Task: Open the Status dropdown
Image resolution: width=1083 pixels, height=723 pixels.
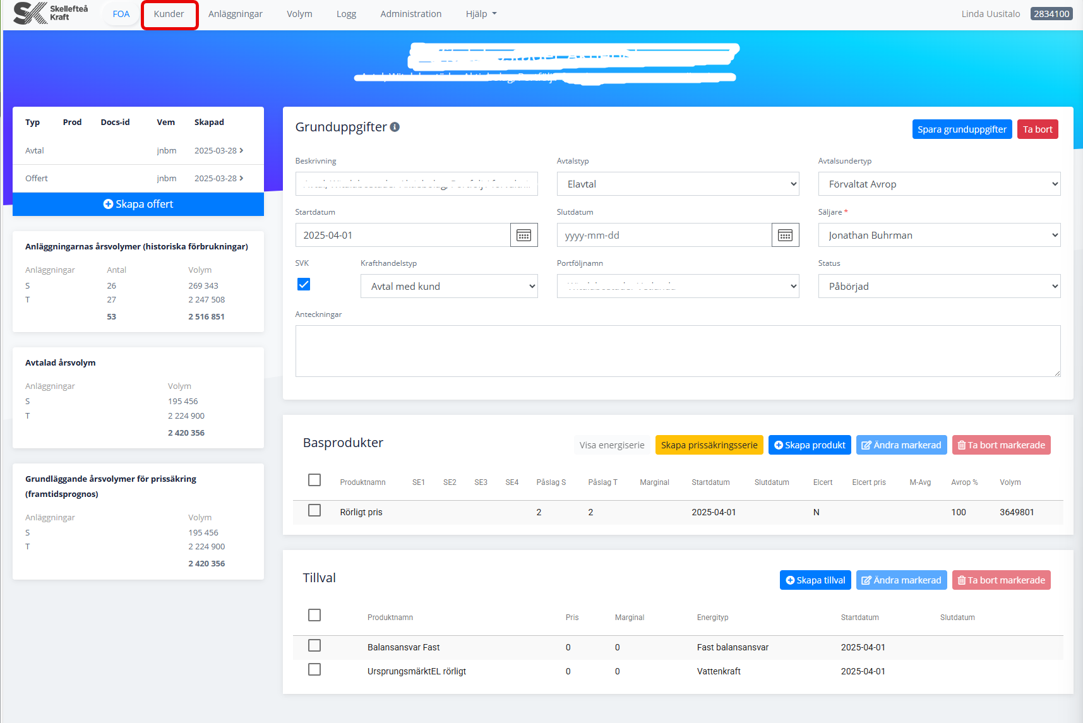Action: click(x=938, y=287)
